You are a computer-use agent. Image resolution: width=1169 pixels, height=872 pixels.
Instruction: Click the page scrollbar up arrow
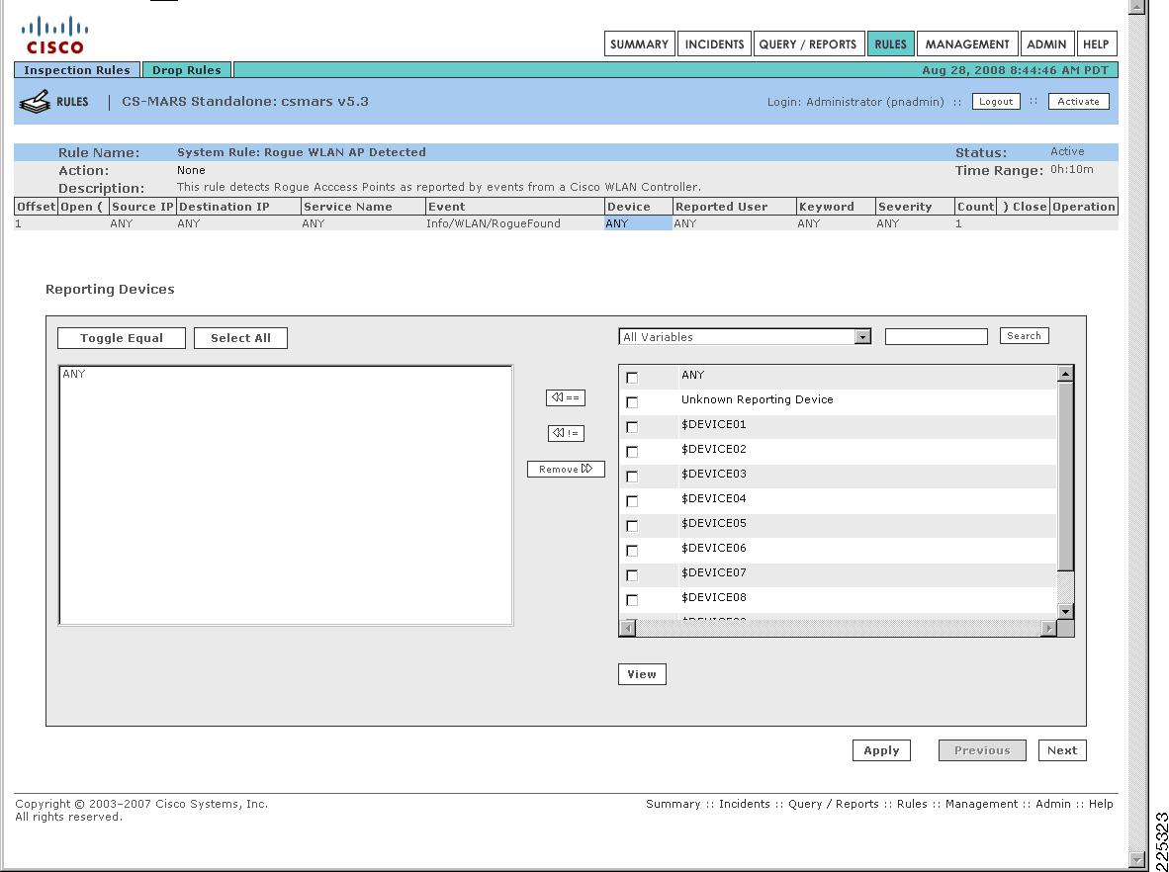pos(1136,7)
